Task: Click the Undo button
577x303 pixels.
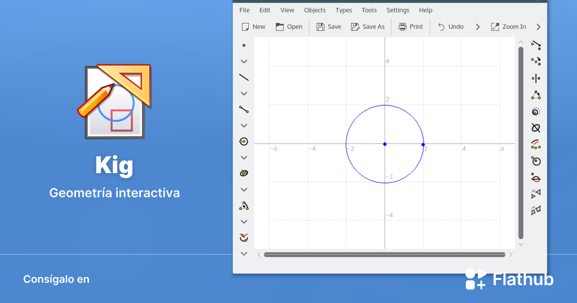Action: 451,27
